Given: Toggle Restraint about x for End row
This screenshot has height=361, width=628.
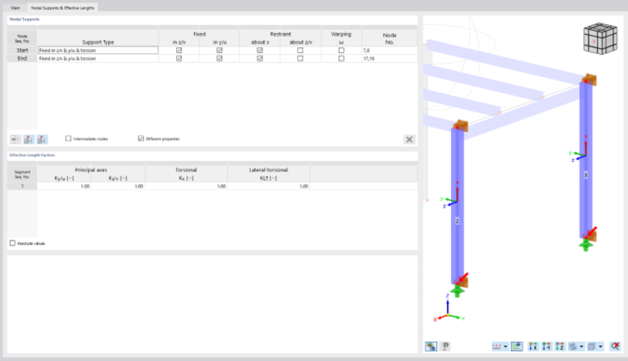Looking at the screenshot, I should (x=260, y=58).
